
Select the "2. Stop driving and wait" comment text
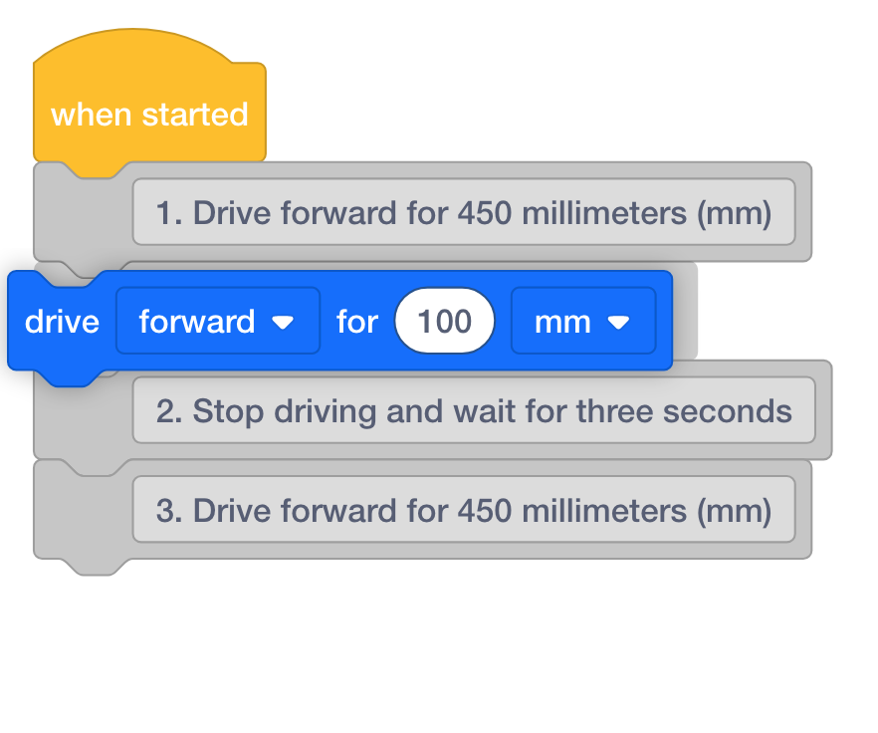(473, 410)
